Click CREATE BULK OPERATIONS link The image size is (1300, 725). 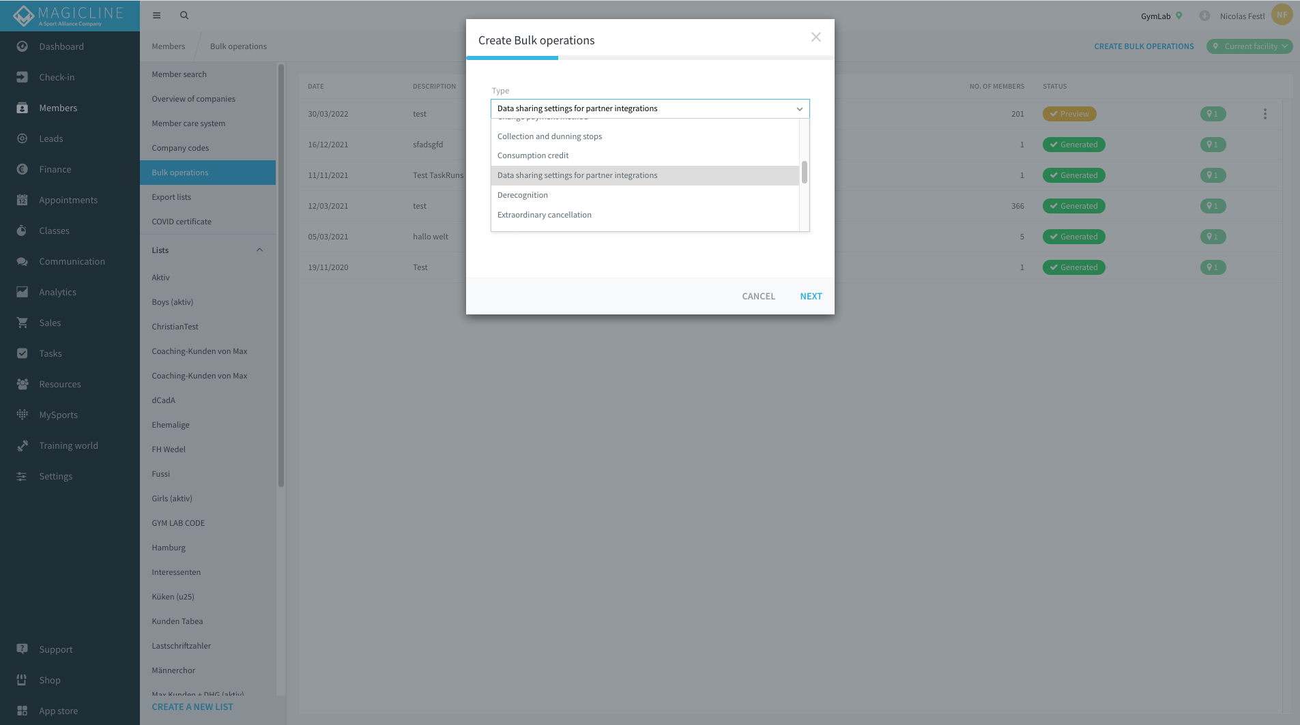1144,46
